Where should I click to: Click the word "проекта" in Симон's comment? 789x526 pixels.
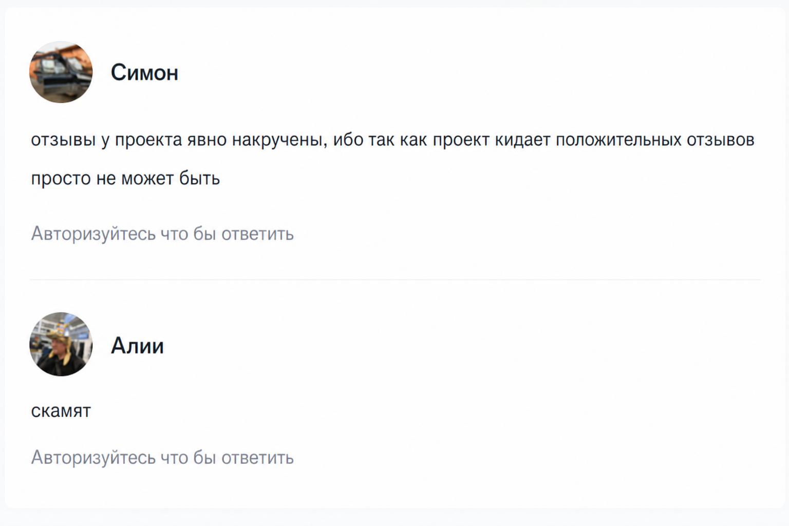click(x=148, y=140)
